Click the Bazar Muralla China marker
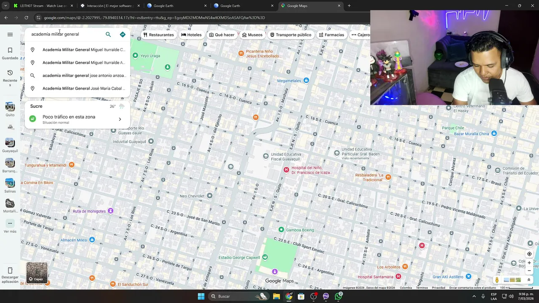Screen dimensions: 539x303 pyautogui.click(x=494, y=133)
